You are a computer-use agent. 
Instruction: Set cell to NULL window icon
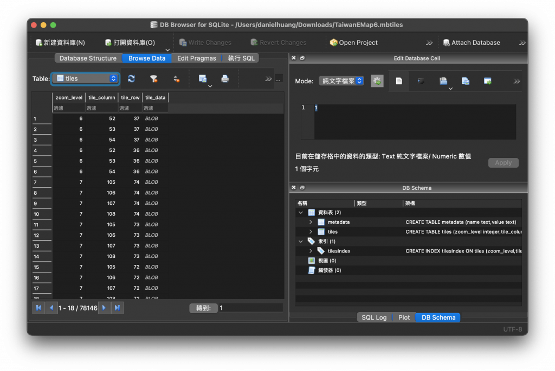click(x=487, y=81)
